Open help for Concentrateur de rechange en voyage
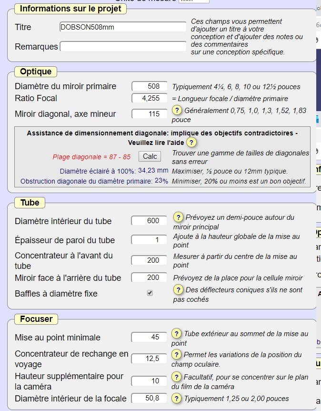The height and width of the screenshot is (411, 321). click(x=177, y=355)
